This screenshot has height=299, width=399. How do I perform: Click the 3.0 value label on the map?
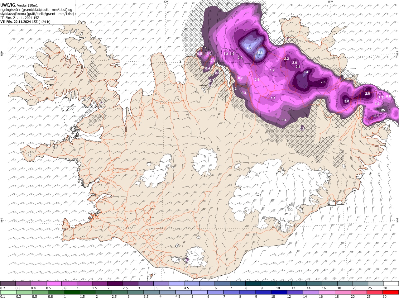click(x=347, y=102)
